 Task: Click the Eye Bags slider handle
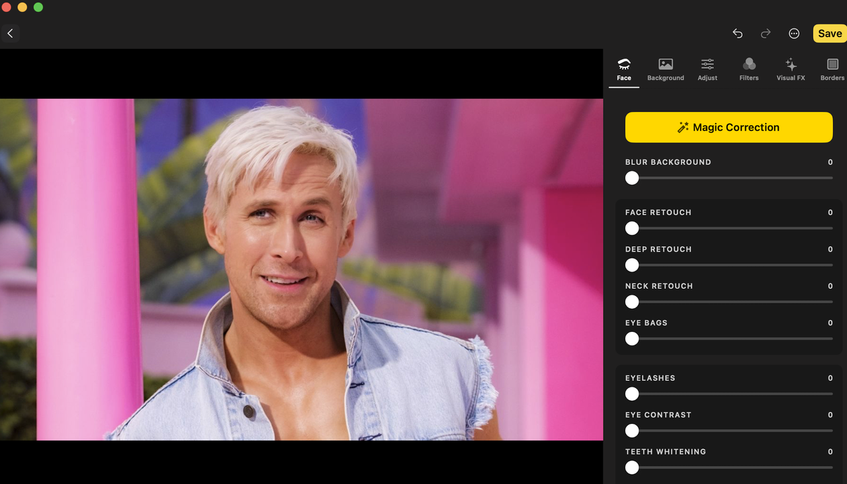coord(632,339)
